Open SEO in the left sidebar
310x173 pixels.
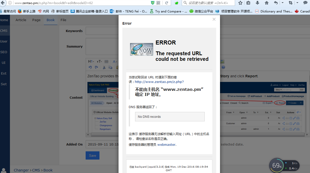tap(4, 52)
